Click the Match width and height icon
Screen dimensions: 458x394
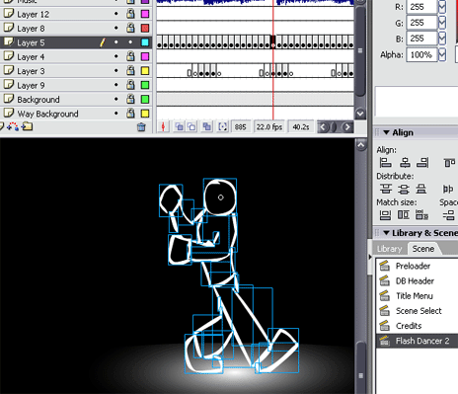[x=421, y=215]
